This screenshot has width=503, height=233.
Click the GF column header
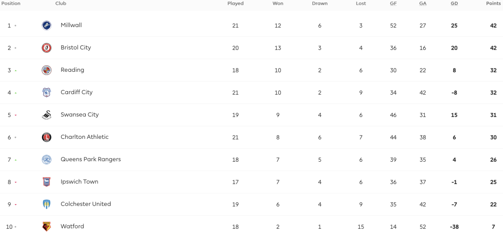393,4
